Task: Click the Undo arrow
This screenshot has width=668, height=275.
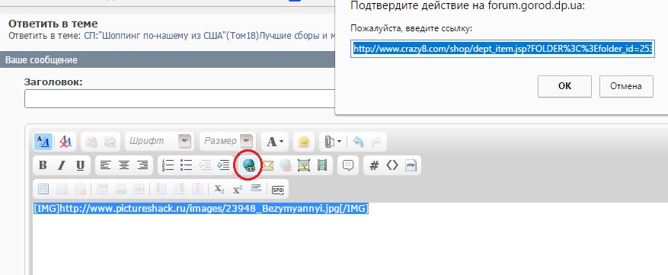Action: click(x=359, y=142)
